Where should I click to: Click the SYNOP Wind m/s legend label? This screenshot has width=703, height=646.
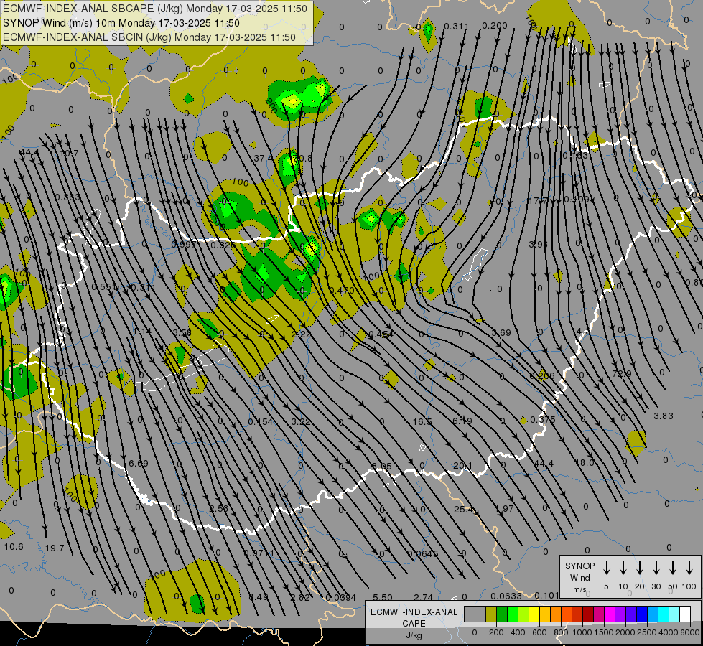click(x=579, y=577)
